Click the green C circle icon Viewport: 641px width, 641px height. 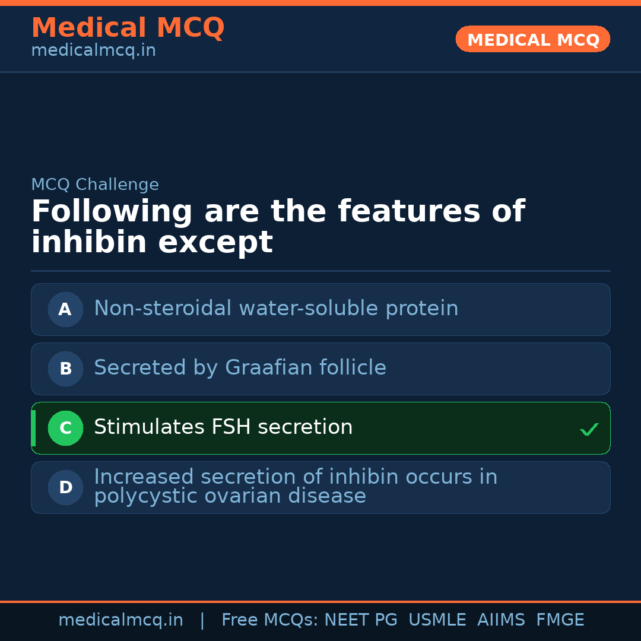[65, 428]
